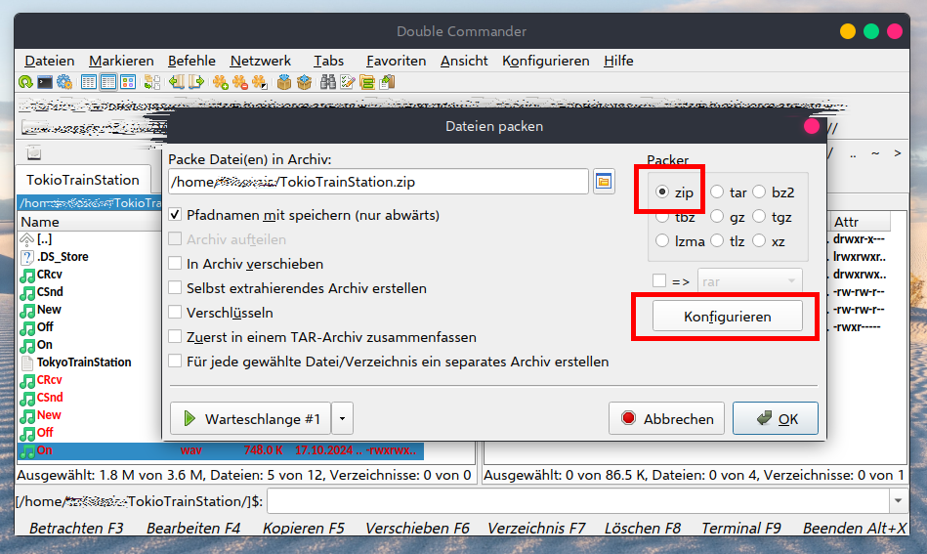This screenshot has width=927, height=554.
Task: Open the 'rar' packer combo box
Action: click(749, 281)
